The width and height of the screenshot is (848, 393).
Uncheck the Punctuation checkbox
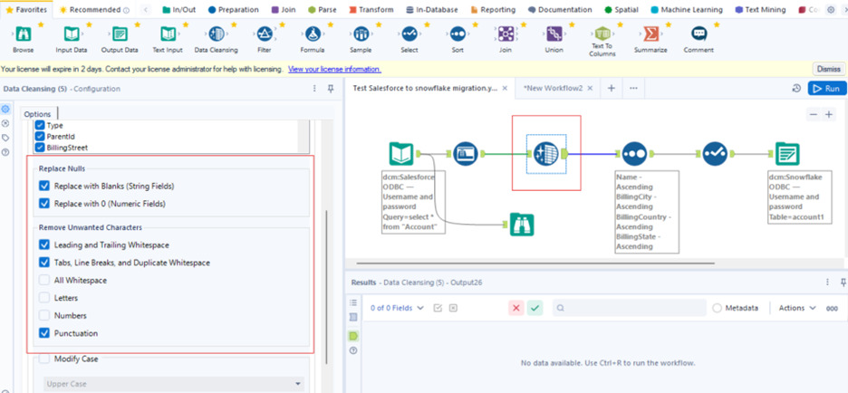click(44, 333)
